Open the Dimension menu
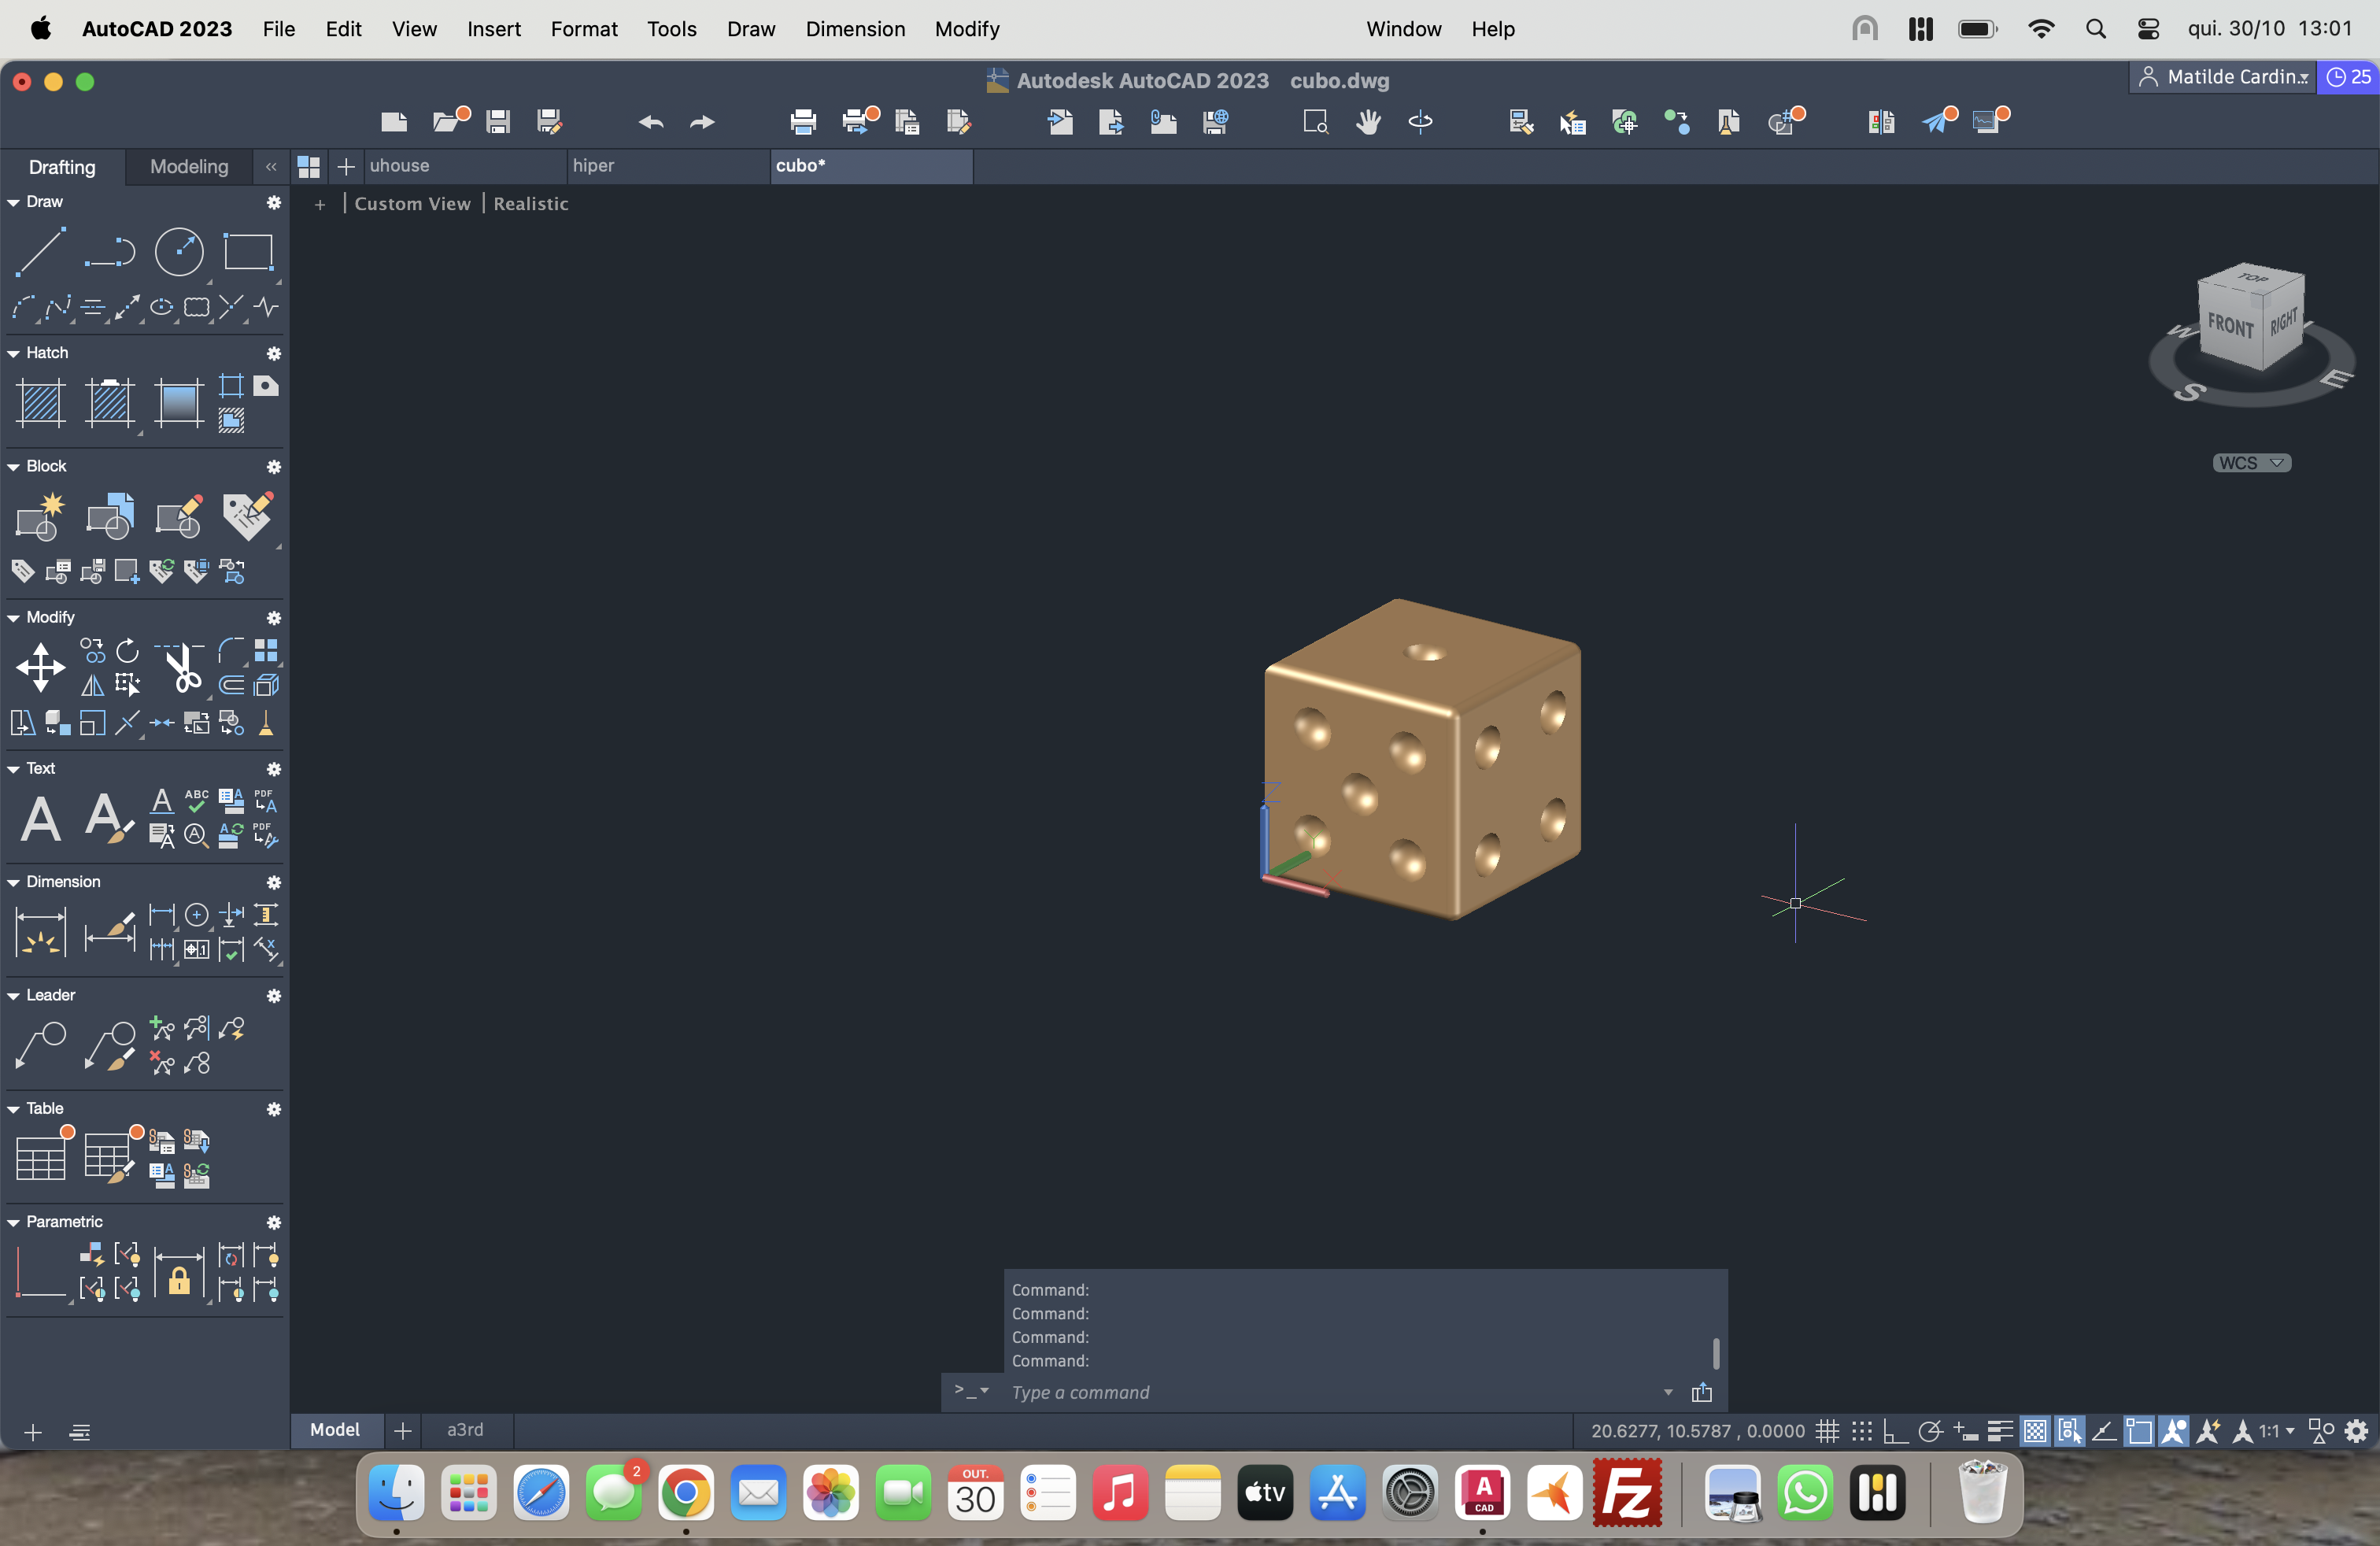This screenshot has width=2380, height=1546. click(855, 29)
